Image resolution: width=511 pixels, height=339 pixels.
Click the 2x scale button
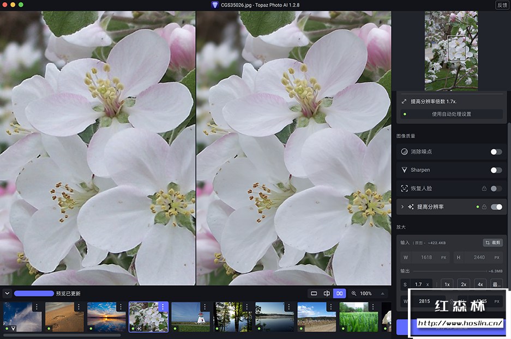tap(464, 284)
